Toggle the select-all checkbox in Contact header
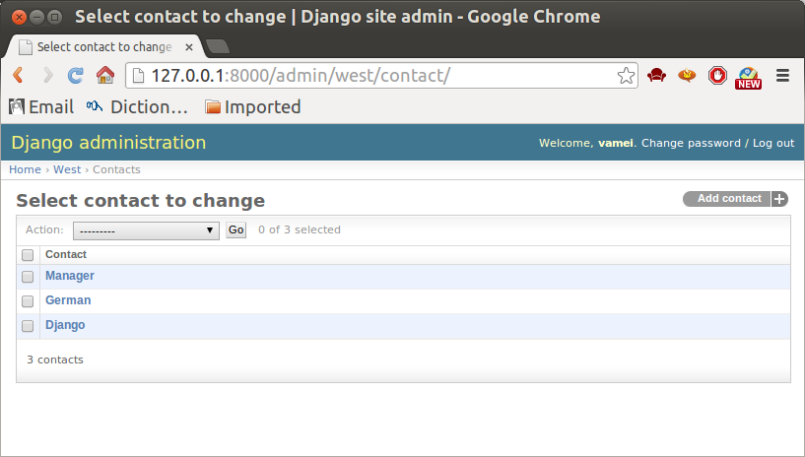 coord(28,255)
